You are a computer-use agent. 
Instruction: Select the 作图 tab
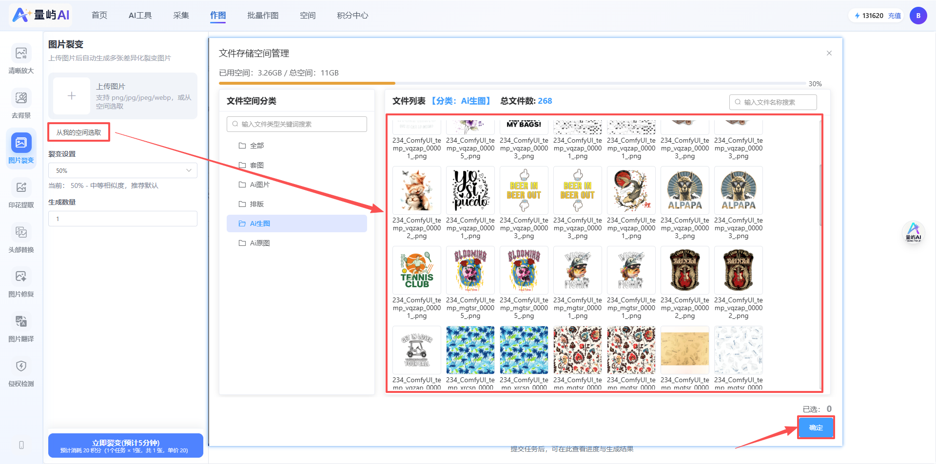tap(218, 16)
